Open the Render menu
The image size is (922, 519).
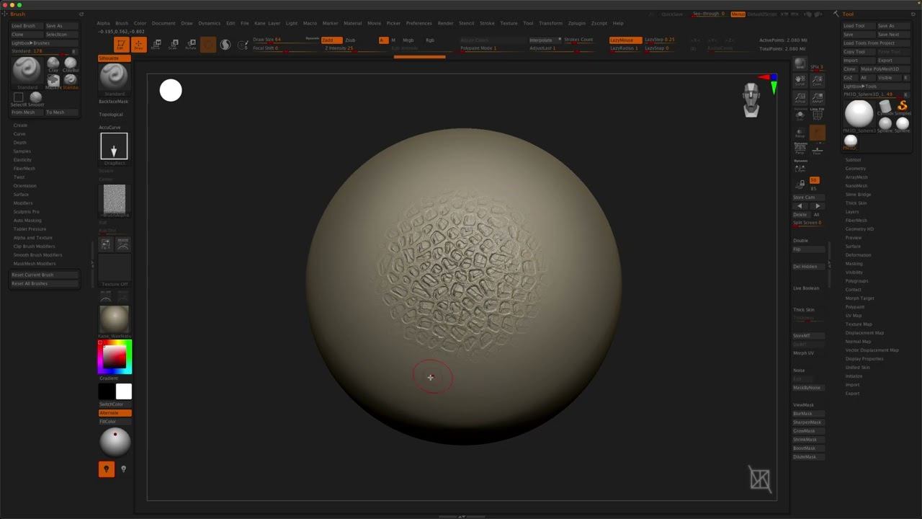(446, 23)
